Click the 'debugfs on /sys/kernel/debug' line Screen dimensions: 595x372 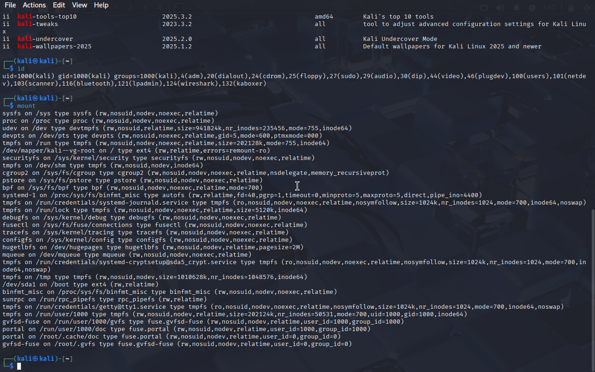click(x=142, y=218)
